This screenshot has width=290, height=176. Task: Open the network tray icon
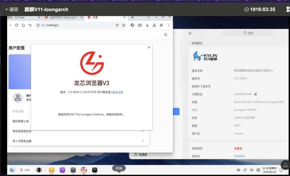245,170
